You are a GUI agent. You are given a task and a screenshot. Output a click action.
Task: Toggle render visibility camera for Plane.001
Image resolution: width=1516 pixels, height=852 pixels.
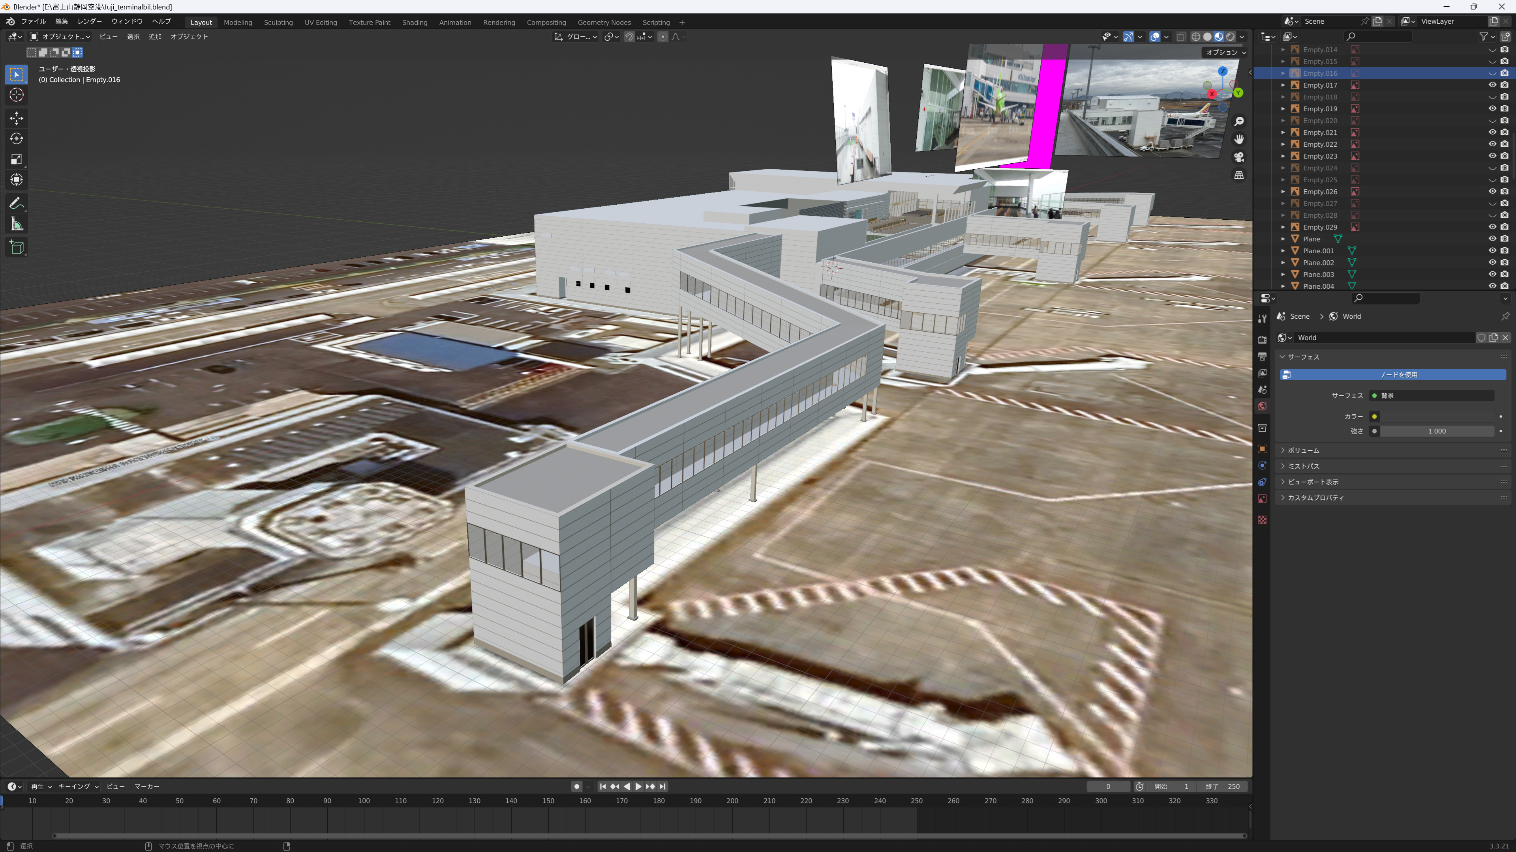tap(1504, 250)
